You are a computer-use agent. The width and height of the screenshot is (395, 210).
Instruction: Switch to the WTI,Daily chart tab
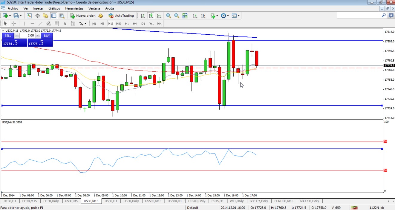click(237, 201)
